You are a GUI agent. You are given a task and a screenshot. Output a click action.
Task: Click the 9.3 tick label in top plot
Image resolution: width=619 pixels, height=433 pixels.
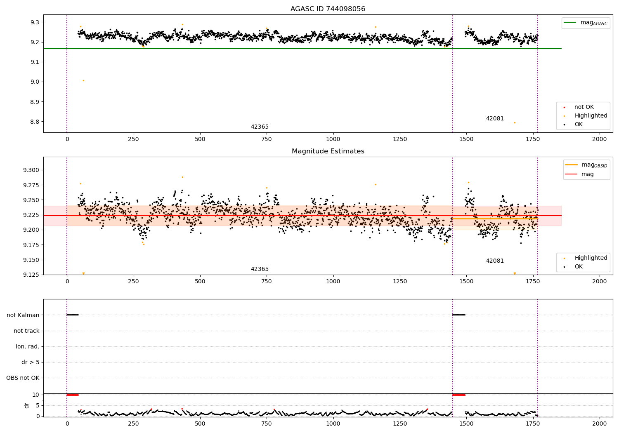pos(35,22)
